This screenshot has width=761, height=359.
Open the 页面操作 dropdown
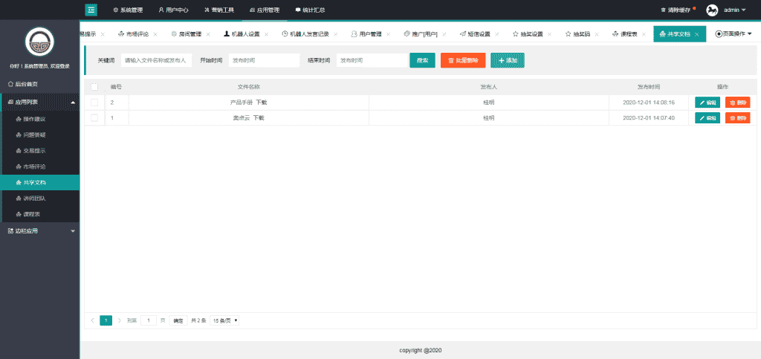[734, 34]
